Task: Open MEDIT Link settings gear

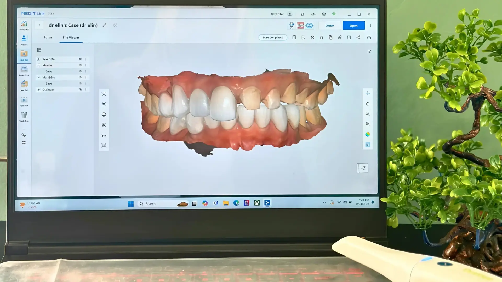Action: coord(324,14)
